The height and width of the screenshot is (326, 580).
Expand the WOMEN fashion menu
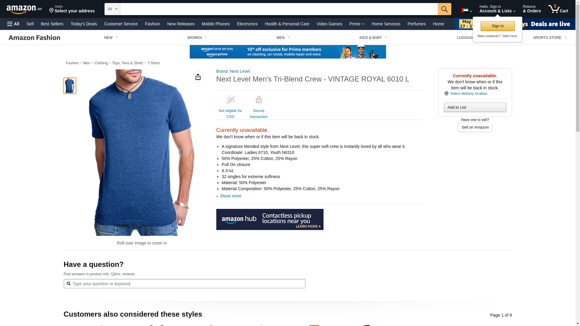(197, 38)
